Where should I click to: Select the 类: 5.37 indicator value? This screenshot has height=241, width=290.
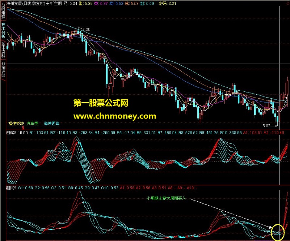[x=101, y=3]
